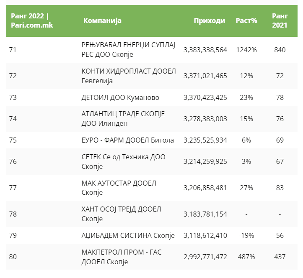Viewport: 303px width, 278px height.
Task: Click ДЕТОИЛ ДОО Куманово company name
Action: 120,97
